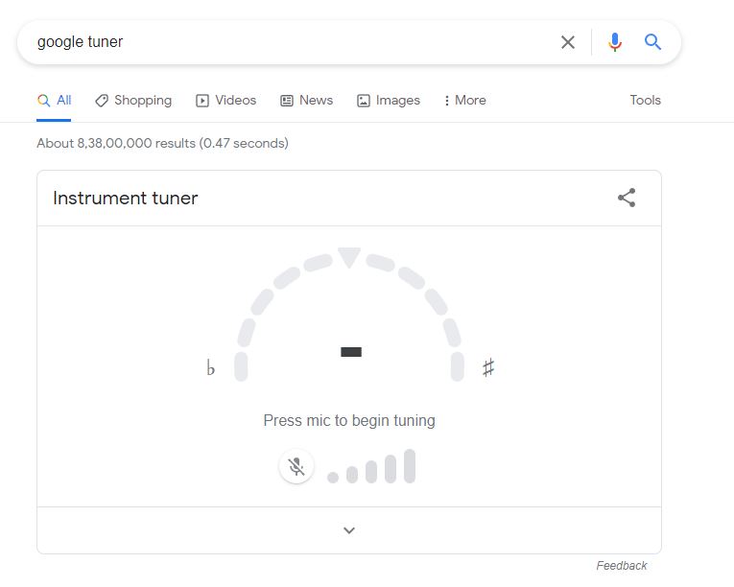The height and width of the screenshot is (587, 734).
Task: Click the flat symbol on tuner gauge
Action: tap(211, 368)
